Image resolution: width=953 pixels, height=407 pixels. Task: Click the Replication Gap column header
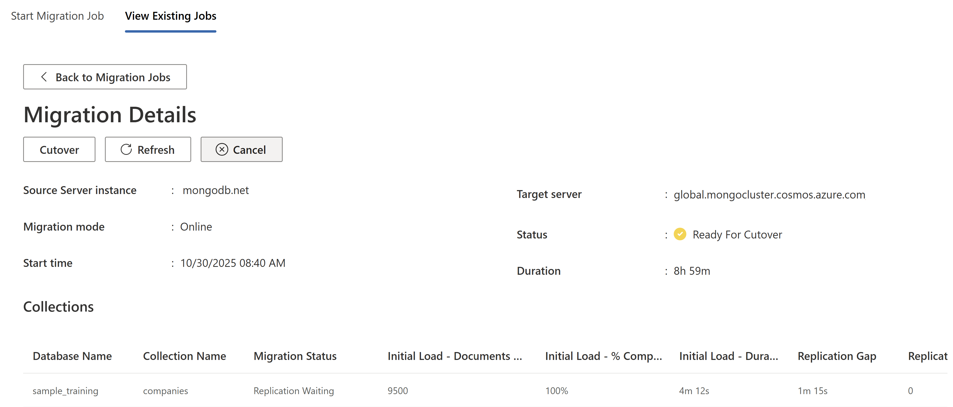point(837,356)
